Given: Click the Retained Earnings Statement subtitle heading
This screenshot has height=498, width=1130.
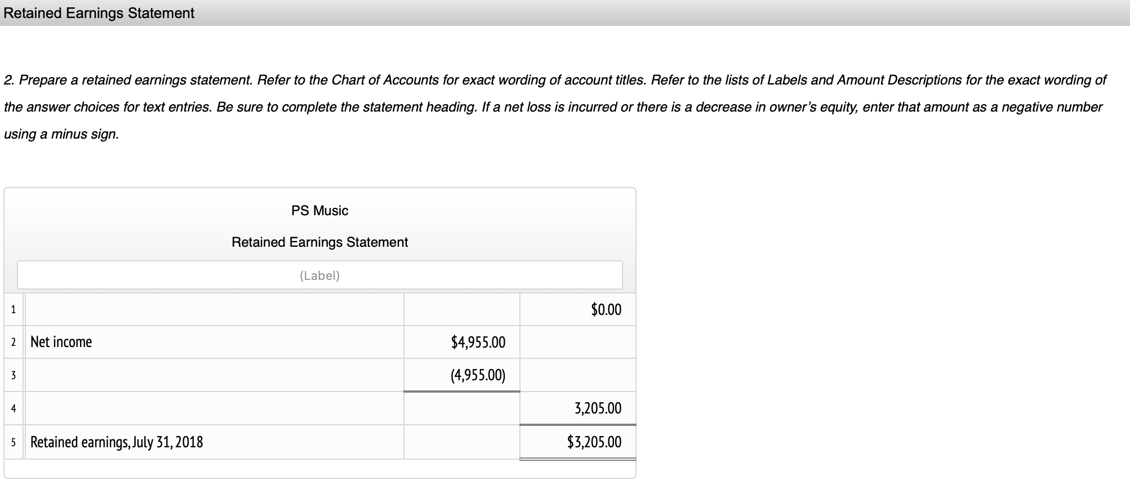Looking at the screenshot, I should coord(319,242).
